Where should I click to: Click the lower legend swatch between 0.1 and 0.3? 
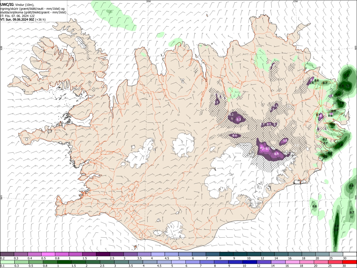click(7, 262)
